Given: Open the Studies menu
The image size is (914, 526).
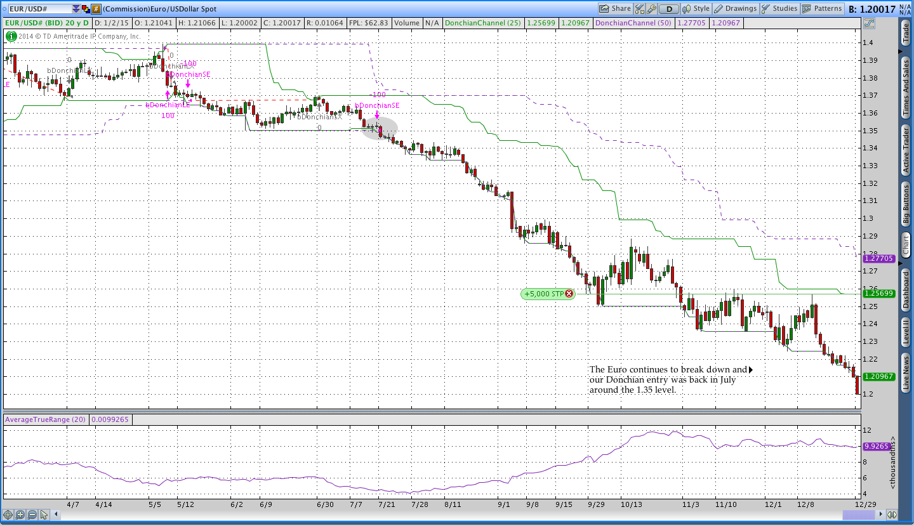Looking at the screenshot, I should [x=780, y=9].
